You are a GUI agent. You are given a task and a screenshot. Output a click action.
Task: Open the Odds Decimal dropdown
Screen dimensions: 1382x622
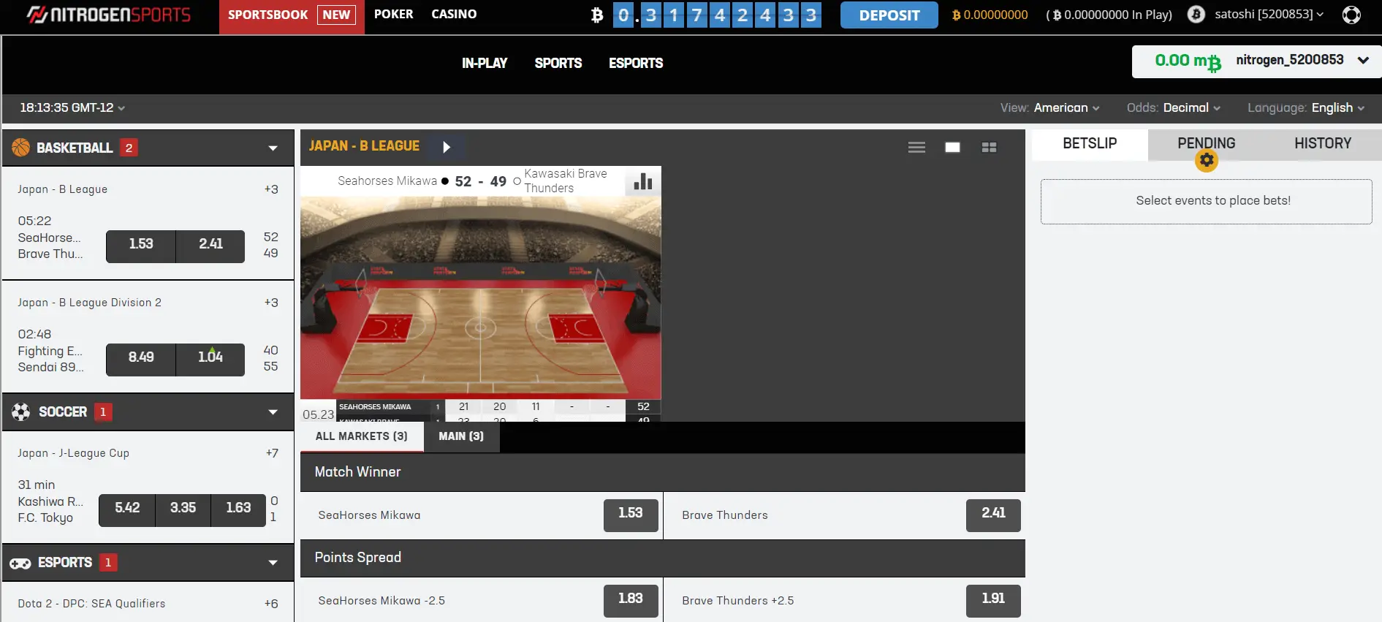click(1173, 108)
